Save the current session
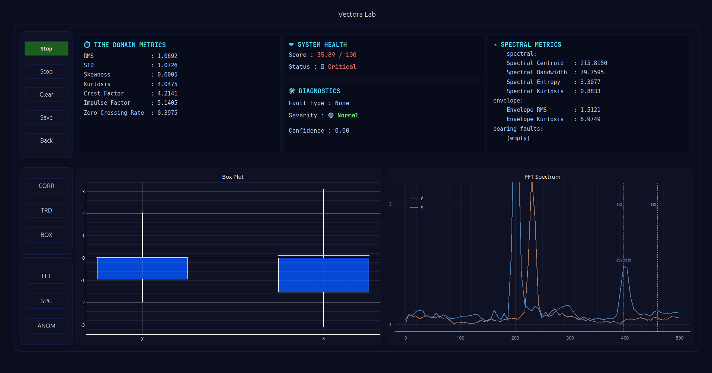 pos(46,117)
